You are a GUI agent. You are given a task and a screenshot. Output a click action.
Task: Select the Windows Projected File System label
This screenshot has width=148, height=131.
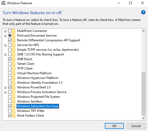coord(38,97)
